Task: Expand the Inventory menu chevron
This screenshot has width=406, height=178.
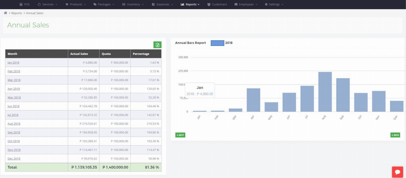Action: [x=143, y=4]
